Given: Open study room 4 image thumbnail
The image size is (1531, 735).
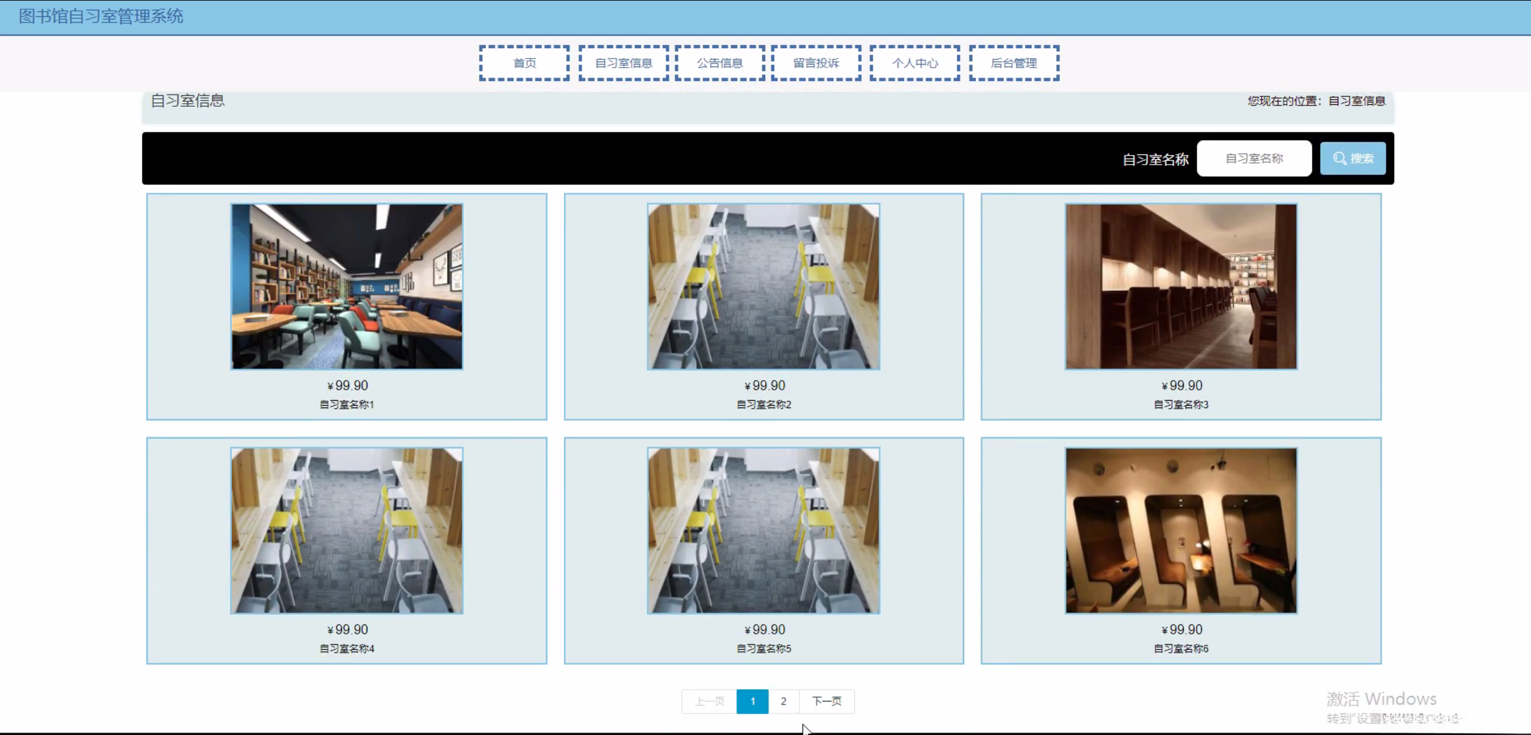Looking at the screenshot, I should click(347, 531).
